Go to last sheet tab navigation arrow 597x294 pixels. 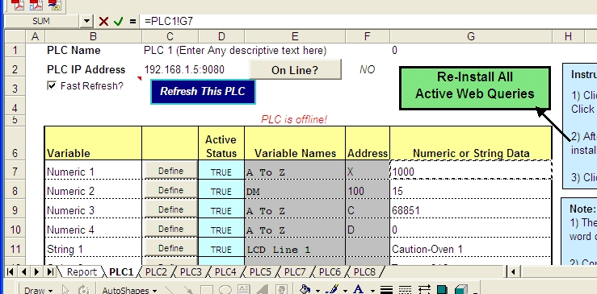(x=50, y=271)
